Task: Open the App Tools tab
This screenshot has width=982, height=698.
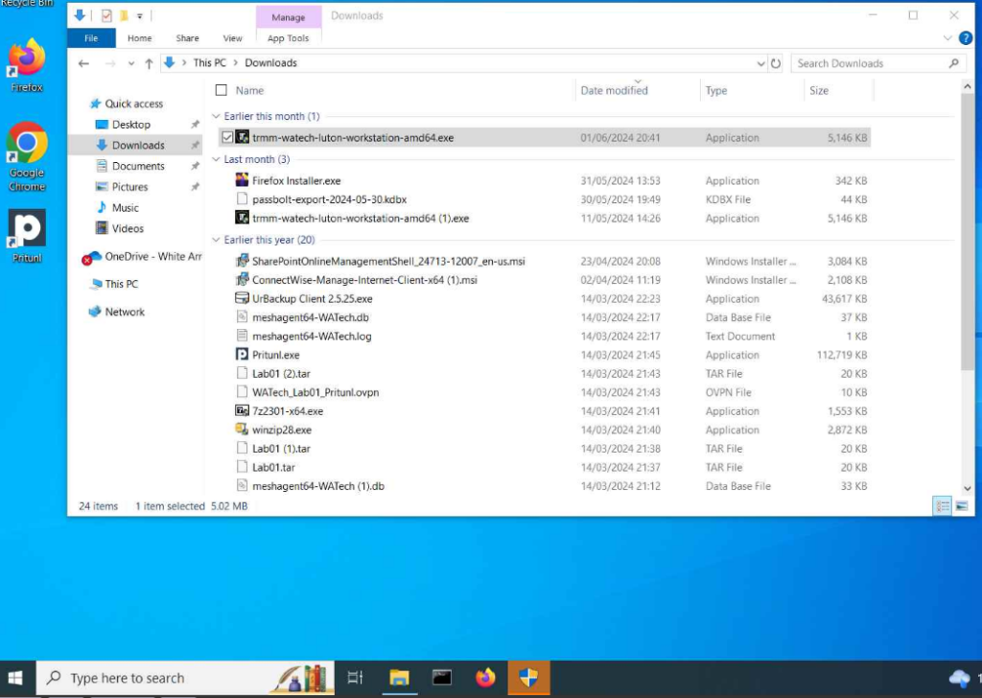Action: tap(288, 38)
